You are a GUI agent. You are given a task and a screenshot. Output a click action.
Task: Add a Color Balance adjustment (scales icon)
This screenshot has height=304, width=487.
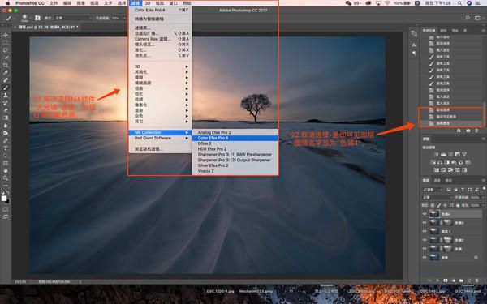440,162
